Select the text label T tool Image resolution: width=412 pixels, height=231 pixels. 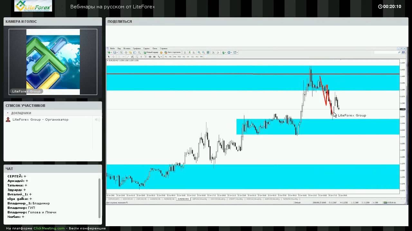[145, 57]
